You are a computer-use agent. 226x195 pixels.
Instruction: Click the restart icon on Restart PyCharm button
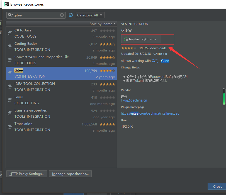click(125, 39)
